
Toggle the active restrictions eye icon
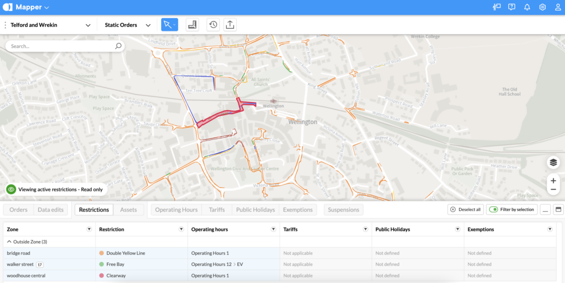pos(11,189)
